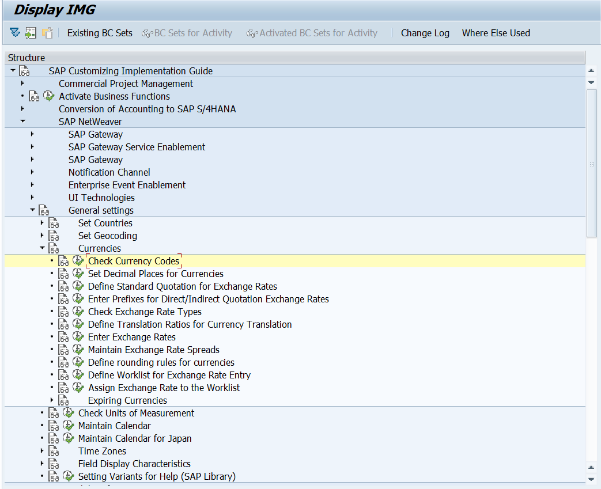Screen dimensions: 601x489
Task: Expand Expiring Currencies node
Action: tap(52, 400)
